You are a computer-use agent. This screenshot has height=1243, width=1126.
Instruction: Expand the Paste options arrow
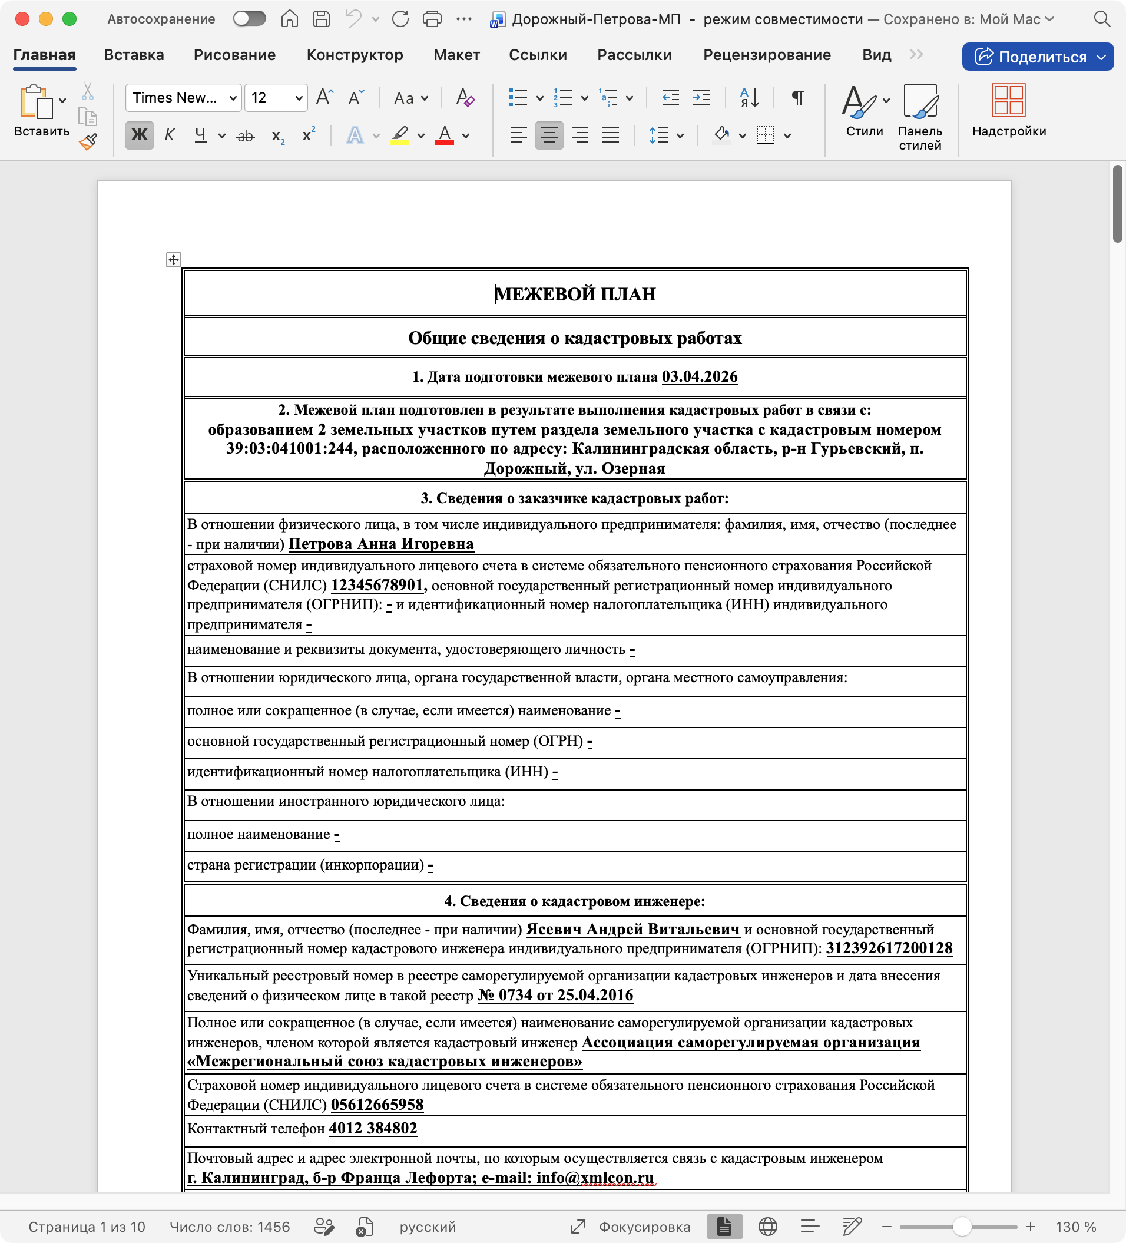tap(62, 101)
